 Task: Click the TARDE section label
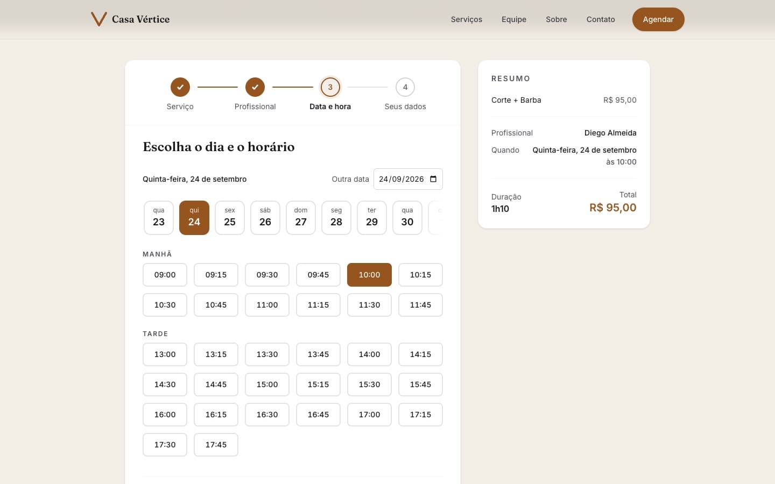click(x=156, y=334)
